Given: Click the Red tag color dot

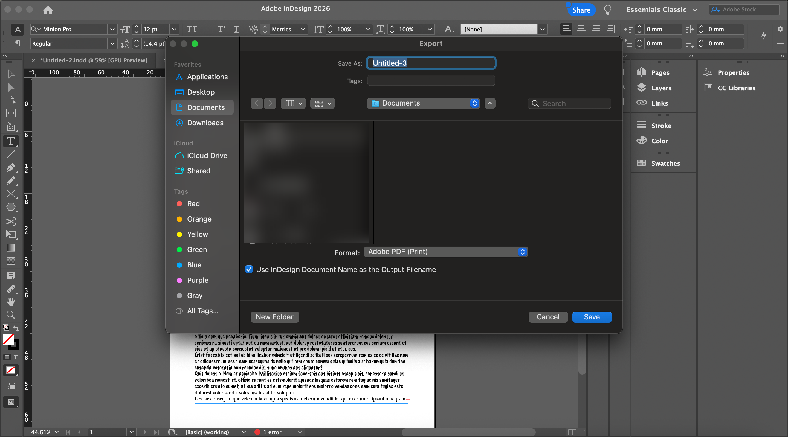Looking at the screenshot, I should click(x=179, y=204).
